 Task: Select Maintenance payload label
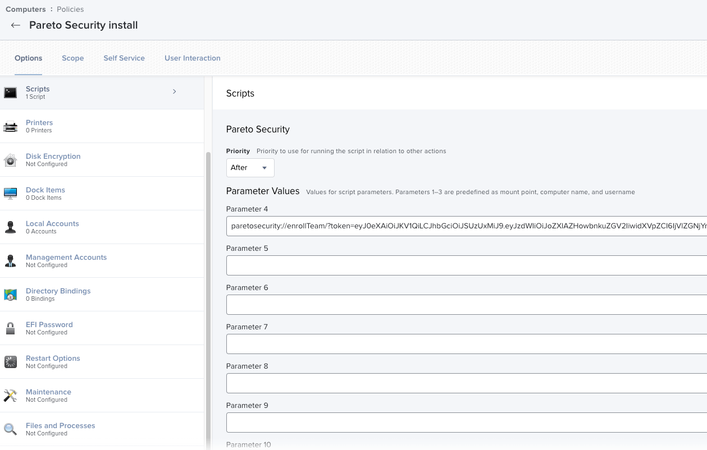coord(48,392)
